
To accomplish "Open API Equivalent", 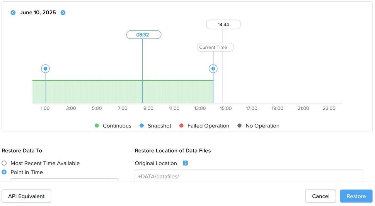I will tap(26, 196).
